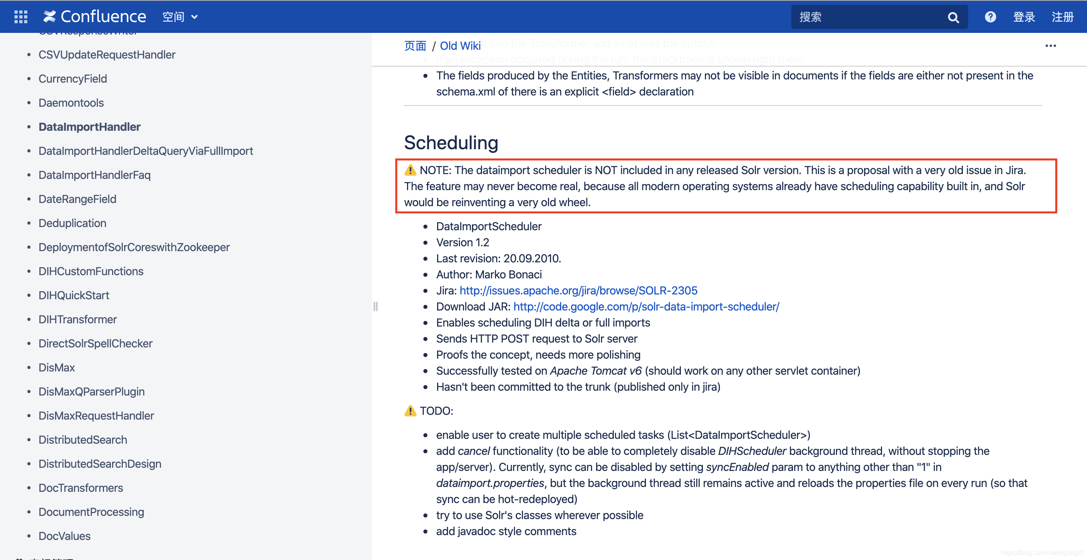
Task: Click 'Sends HTTP POST request to Solr server'
Action: [537, 338]
